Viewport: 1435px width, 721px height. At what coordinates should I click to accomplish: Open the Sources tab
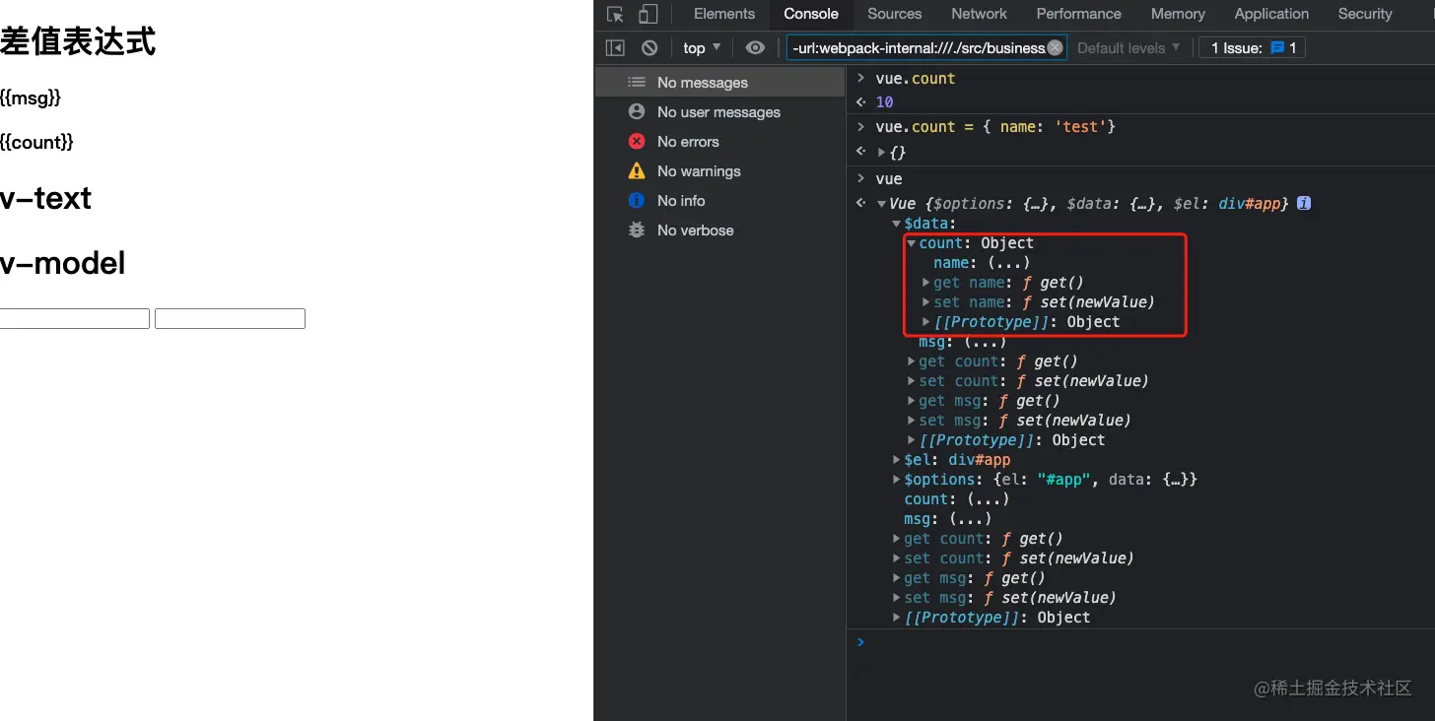[895, 14]
